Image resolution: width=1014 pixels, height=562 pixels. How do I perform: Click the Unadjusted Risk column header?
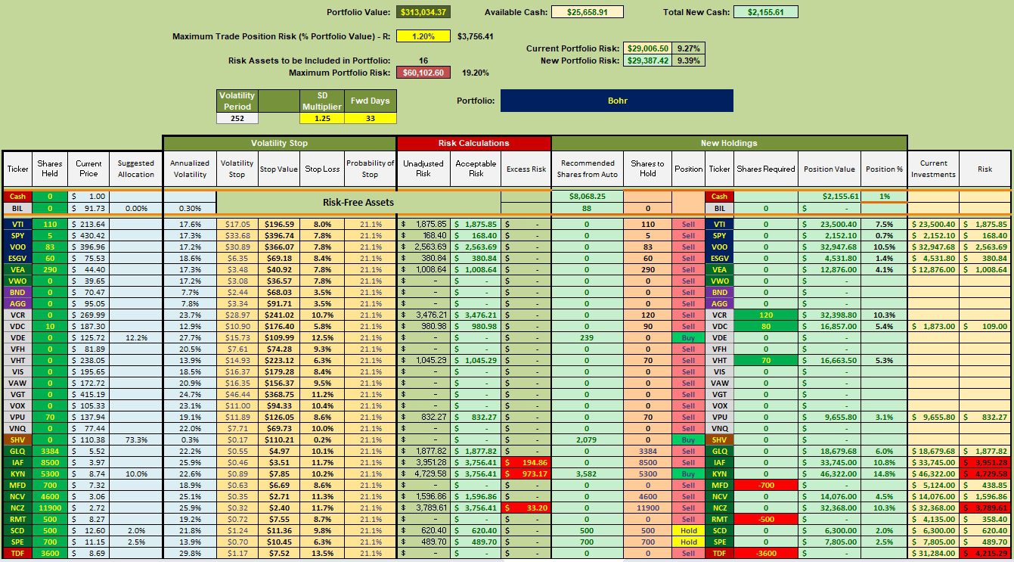(x=423, y=169)
